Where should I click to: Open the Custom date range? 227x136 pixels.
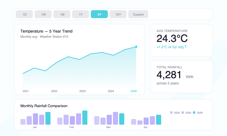(x=138, y=14)
